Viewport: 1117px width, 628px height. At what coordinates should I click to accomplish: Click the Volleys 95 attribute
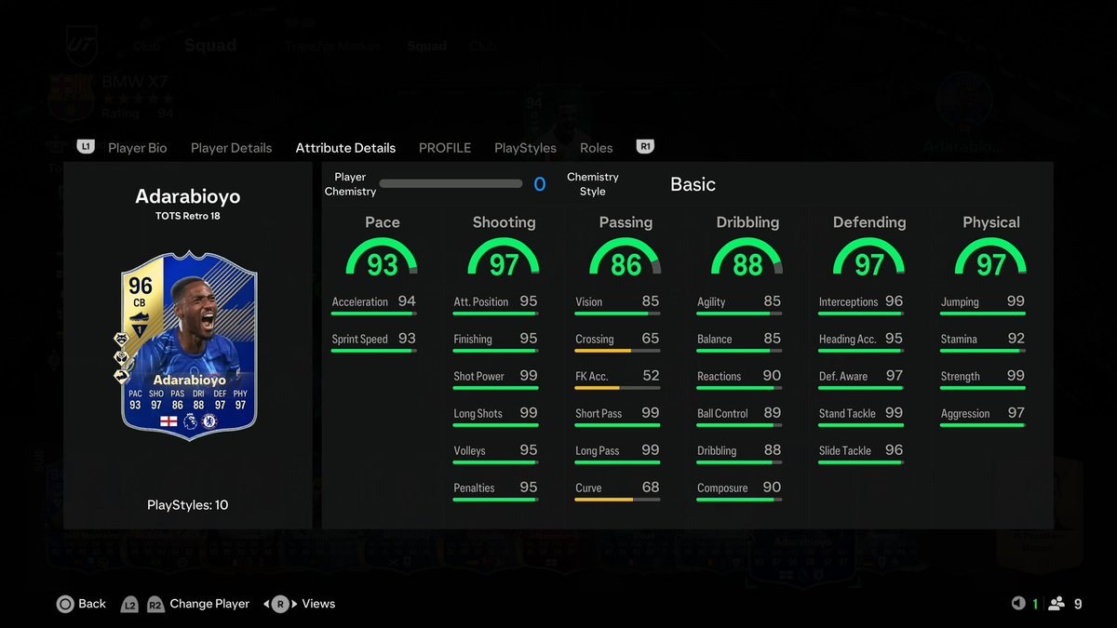click(495, 452)
